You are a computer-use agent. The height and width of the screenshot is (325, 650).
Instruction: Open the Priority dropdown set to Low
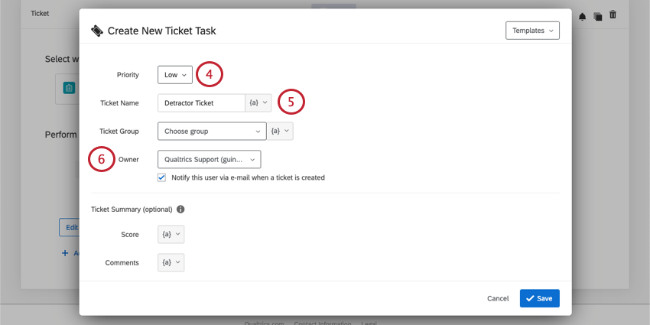pos(175,75)
